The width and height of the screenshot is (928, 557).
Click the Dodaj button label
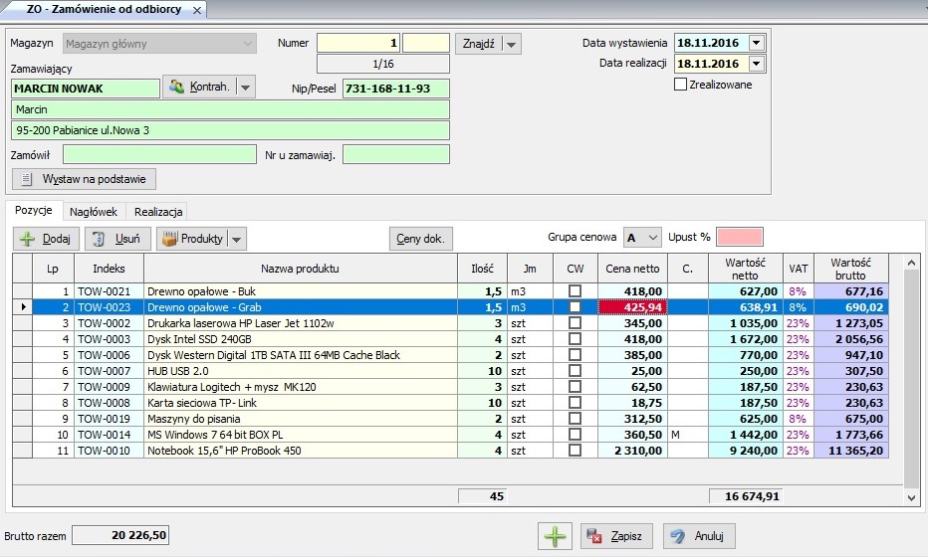tap(56, 239)
